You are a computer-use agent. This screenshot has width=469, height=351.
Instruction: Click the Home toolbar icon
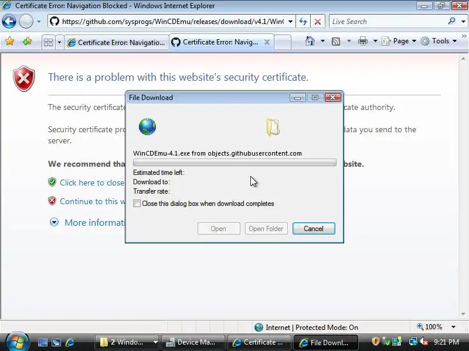(x=310, y=41)
